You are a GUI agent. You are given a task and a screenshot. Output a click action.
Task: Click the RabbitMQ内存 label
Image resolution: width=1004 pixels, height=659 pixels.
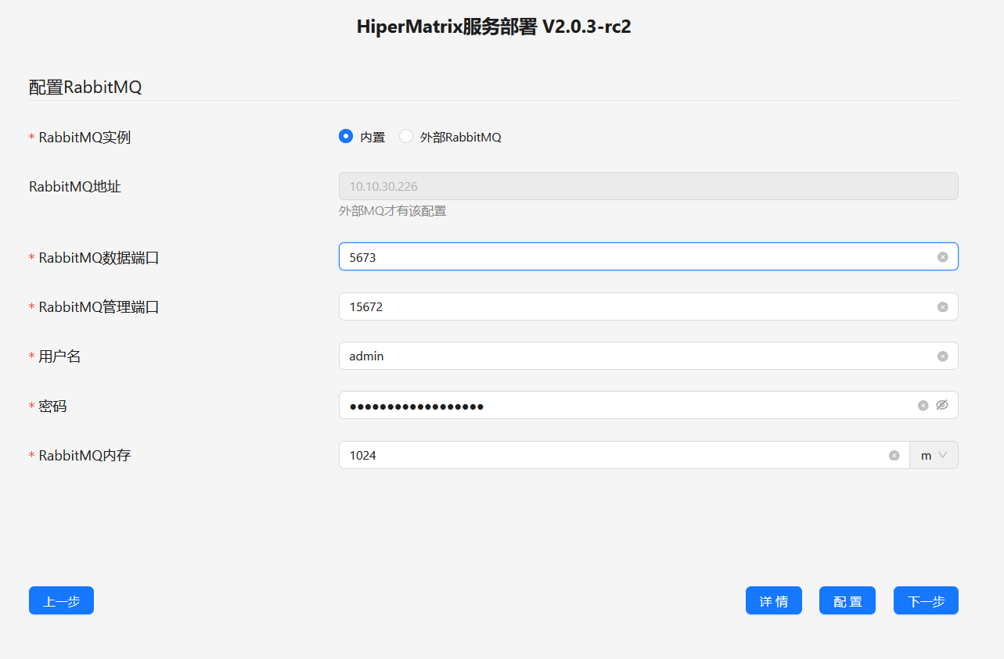tap(85, 456)
